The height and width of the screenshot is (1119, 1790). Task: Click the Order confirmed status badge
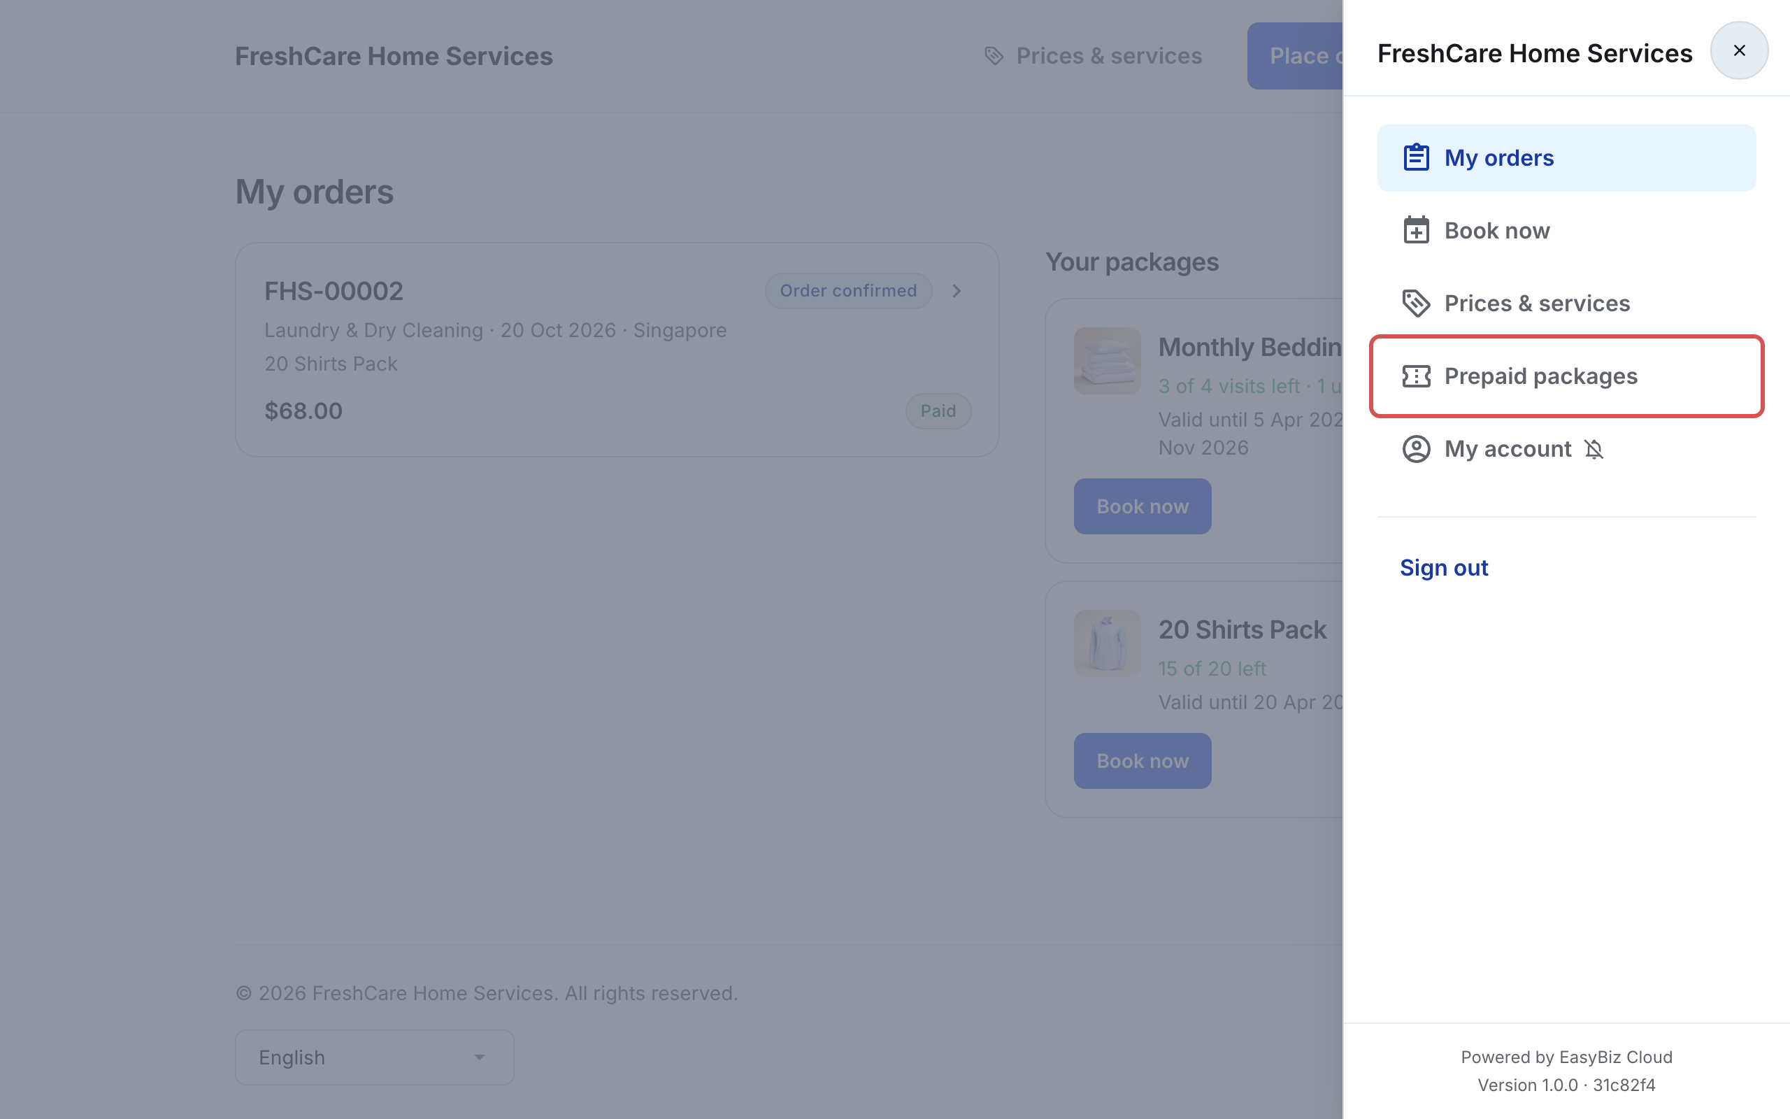point(847,291)
